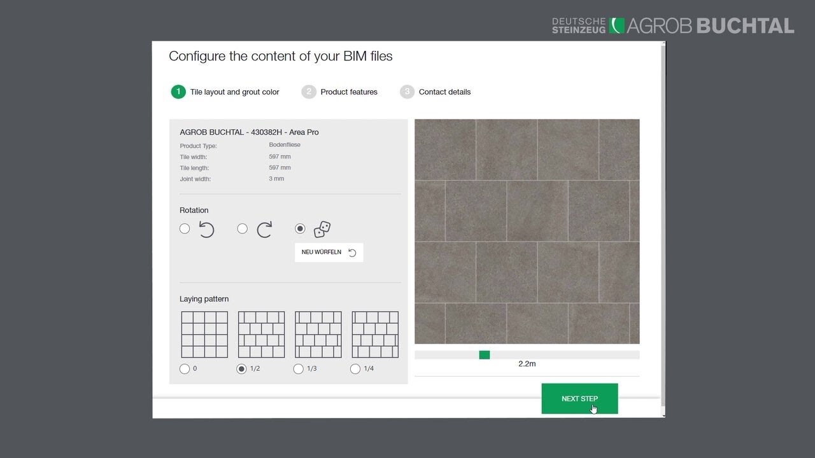815x458 pixels.
Task: Click the step 1 green number circle
Action: coord(178,92)
